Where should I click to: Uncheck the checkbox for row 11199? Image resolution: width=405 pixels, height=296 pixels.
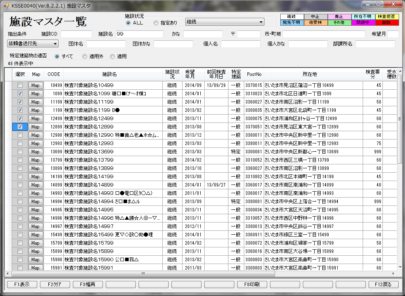coord(20,102)
